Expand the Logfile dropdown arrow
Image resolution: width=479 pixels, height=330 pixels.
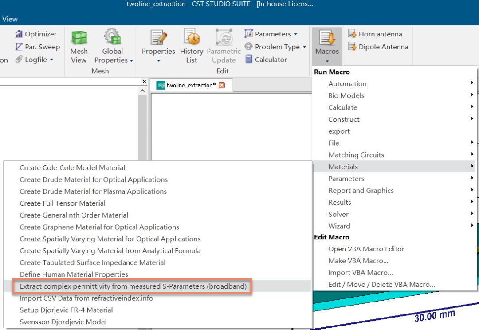point(51,60)
